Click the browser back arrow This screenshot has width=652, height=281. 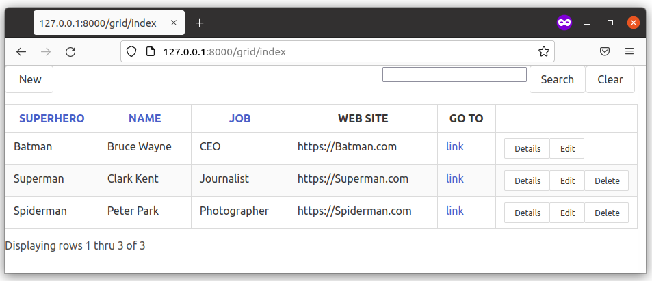(21, 51)
